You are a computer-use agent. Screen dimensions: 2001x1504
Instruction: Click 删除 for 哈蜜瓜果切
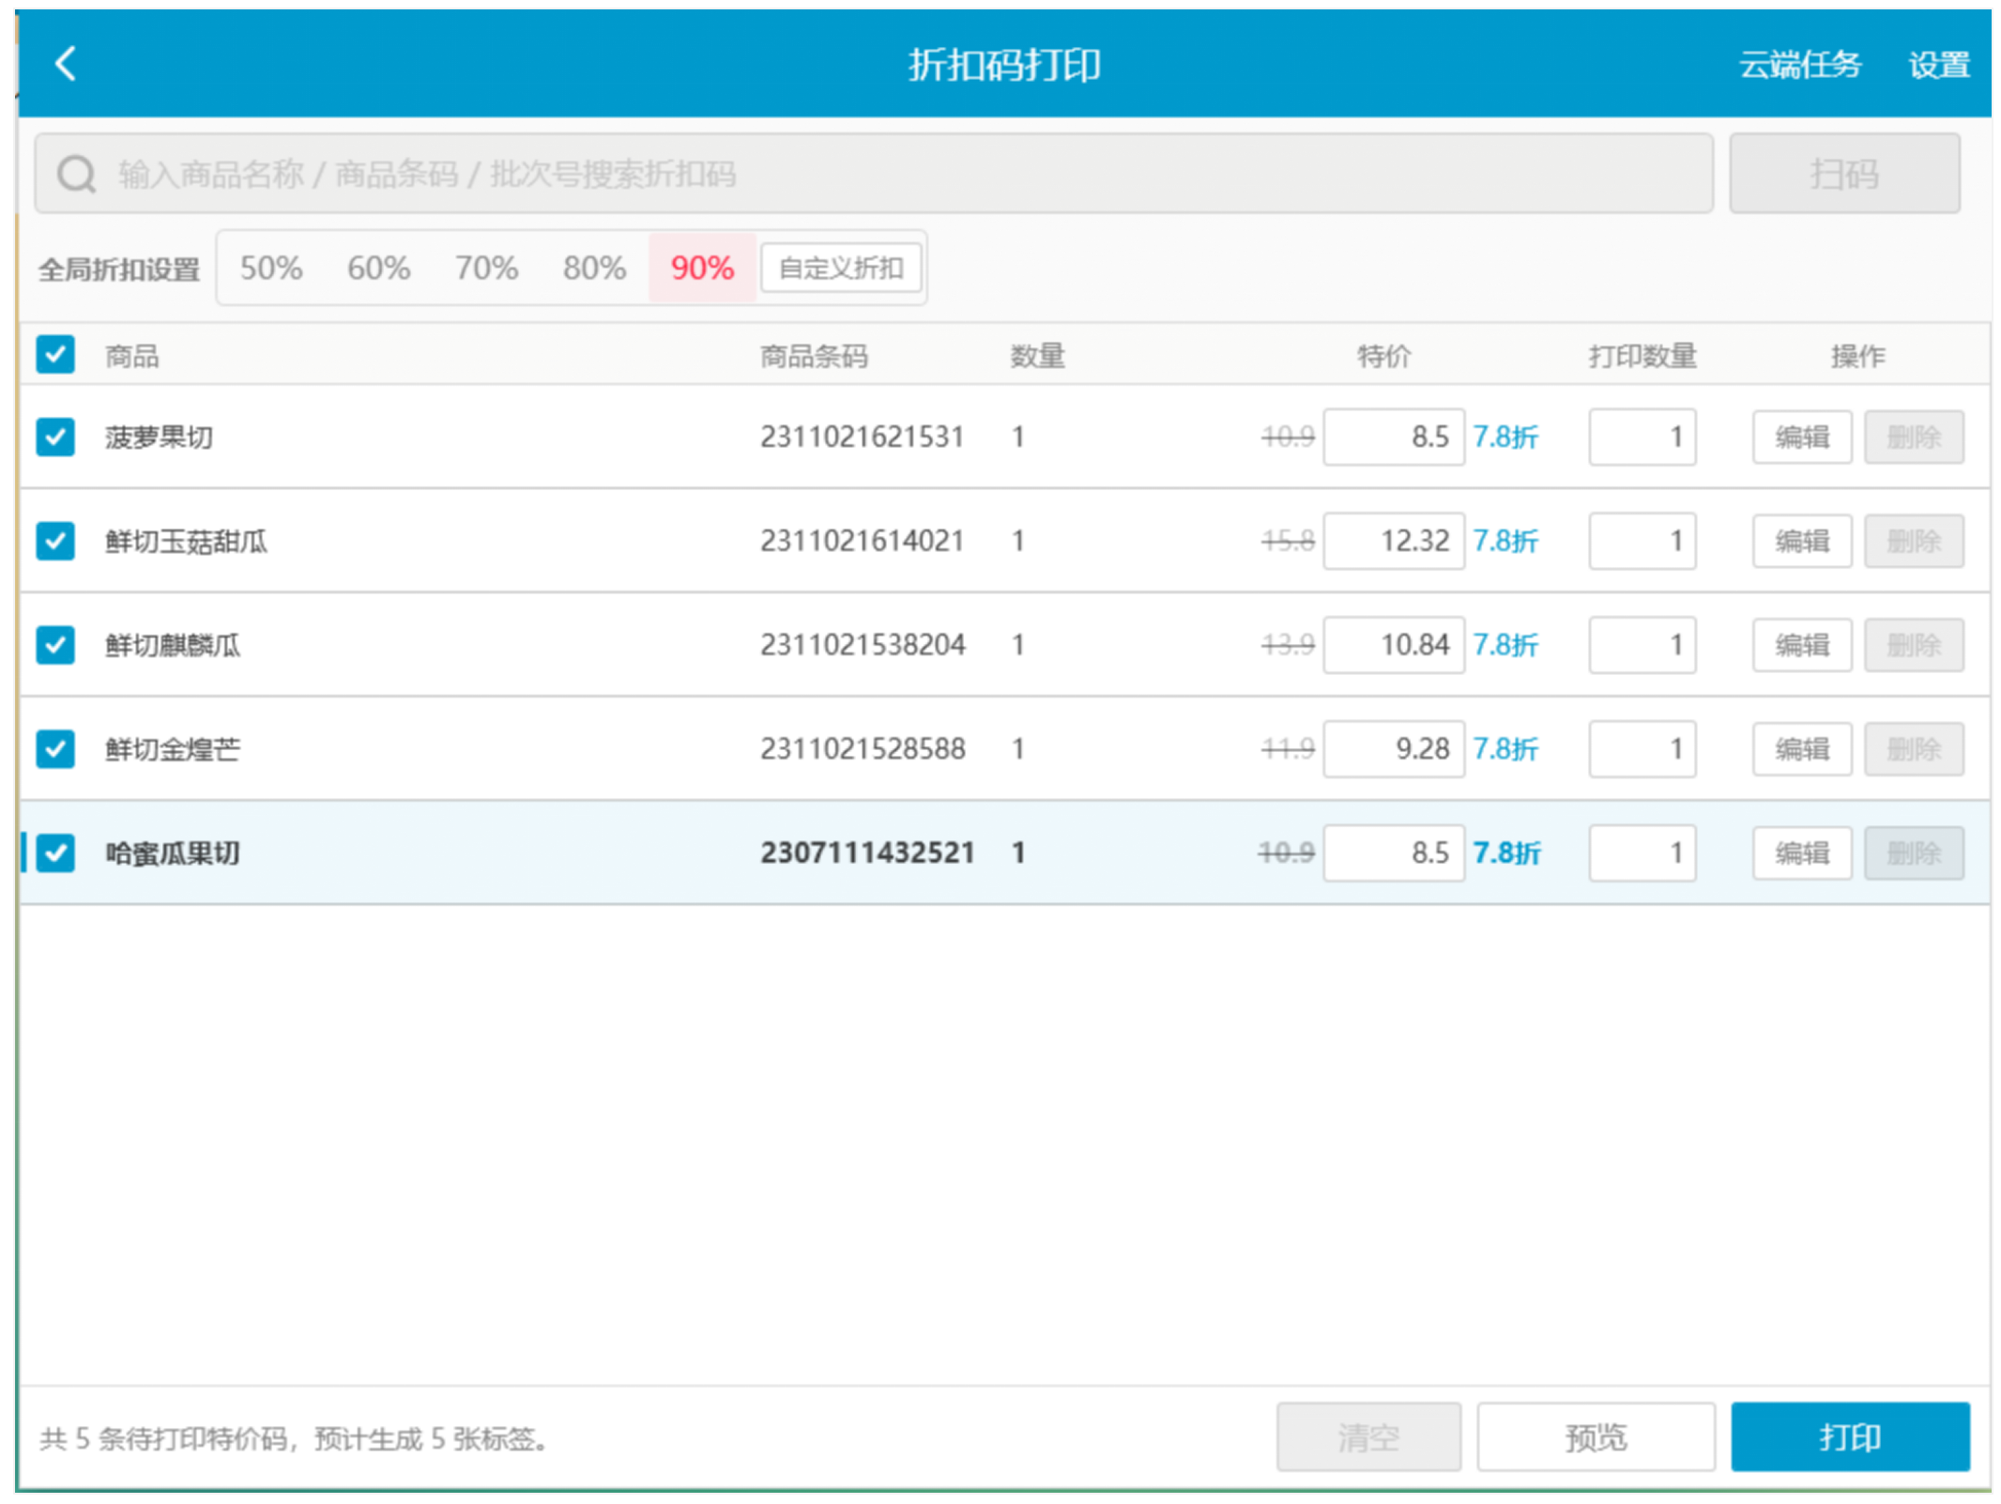tap(1914, 852)
